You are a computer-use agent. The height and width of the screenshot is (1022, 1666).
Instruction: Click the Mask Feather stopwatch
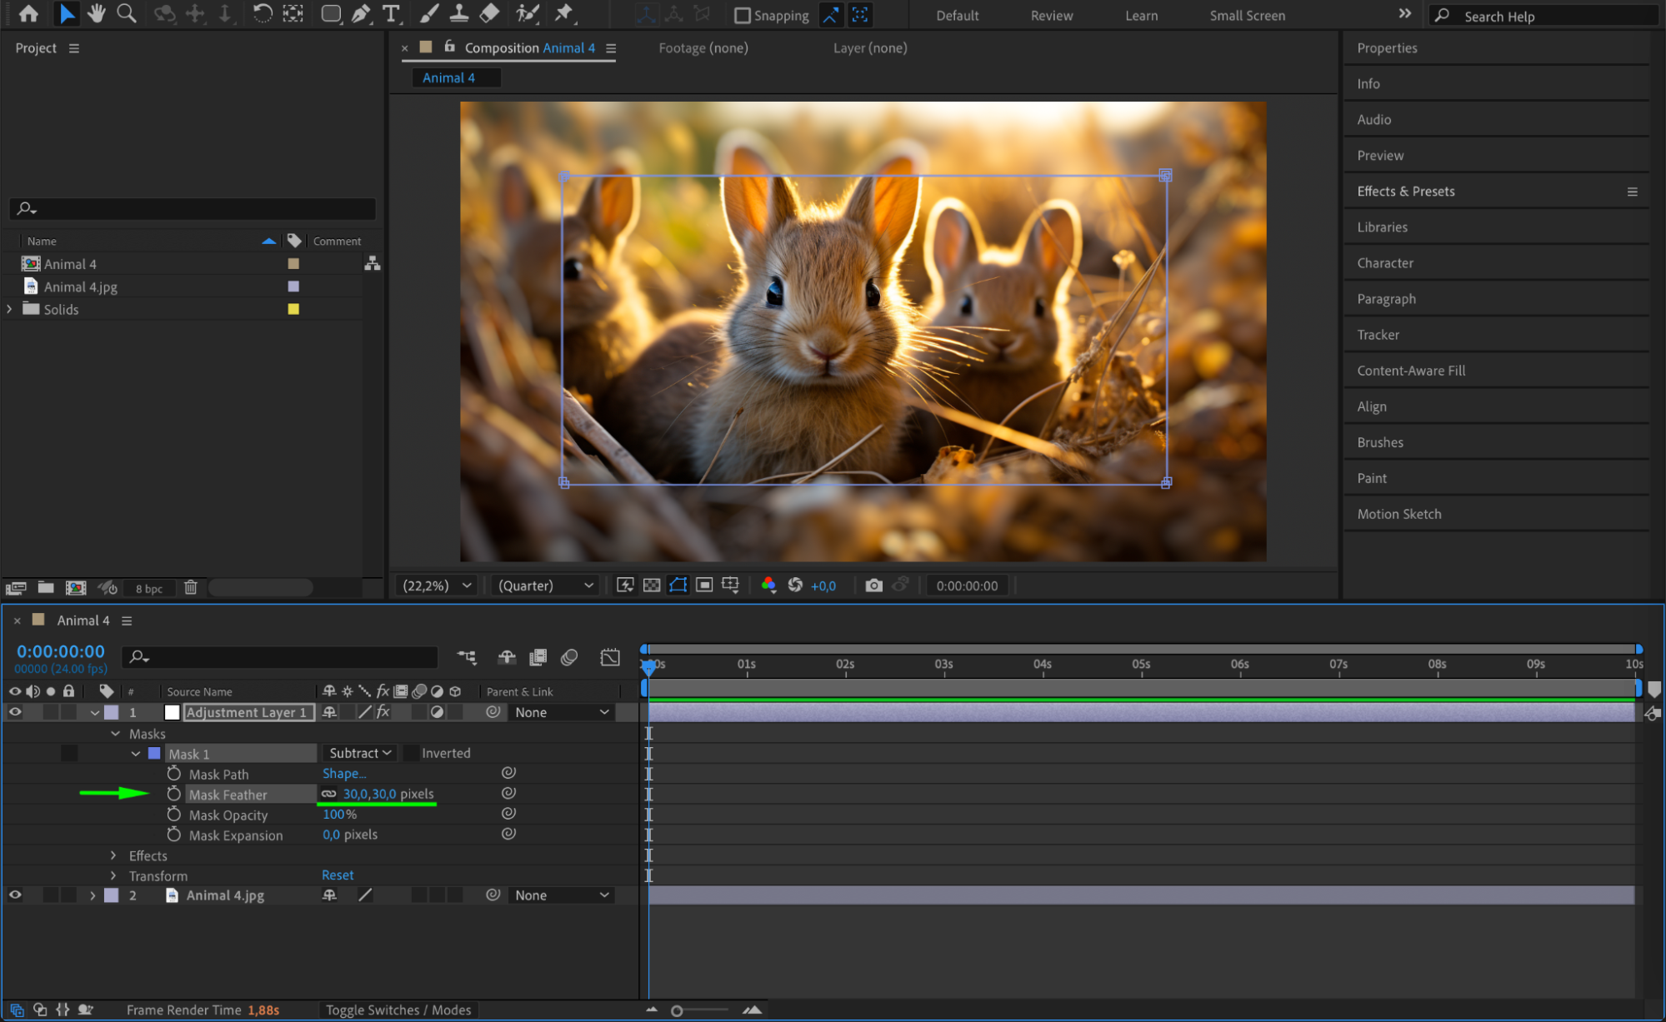click(173, 794)
